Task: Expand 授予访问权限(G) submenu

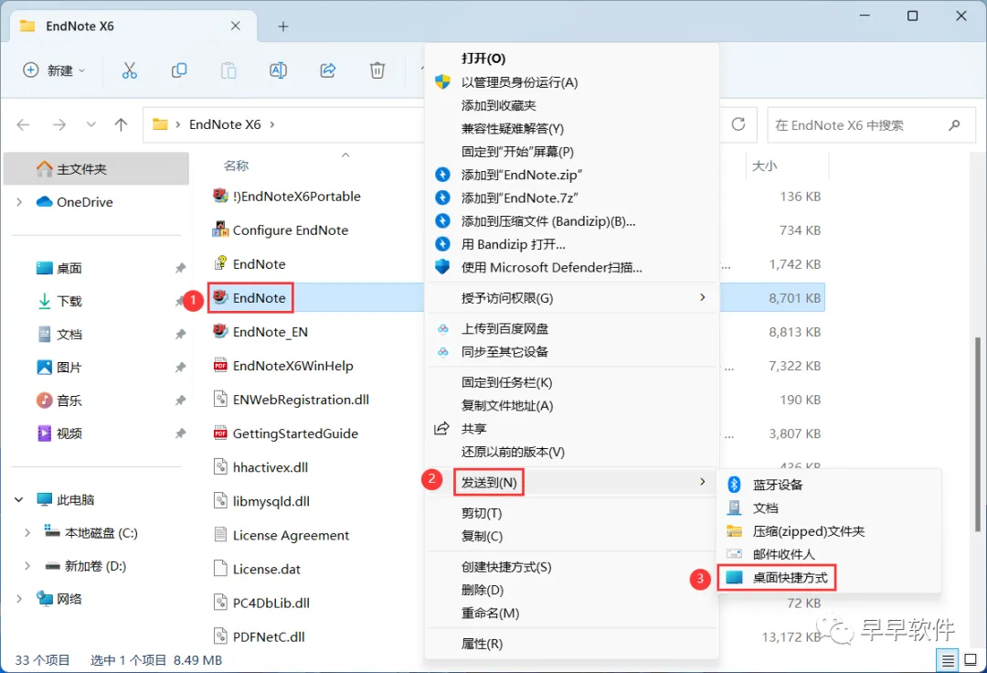Action: [703, 297]
